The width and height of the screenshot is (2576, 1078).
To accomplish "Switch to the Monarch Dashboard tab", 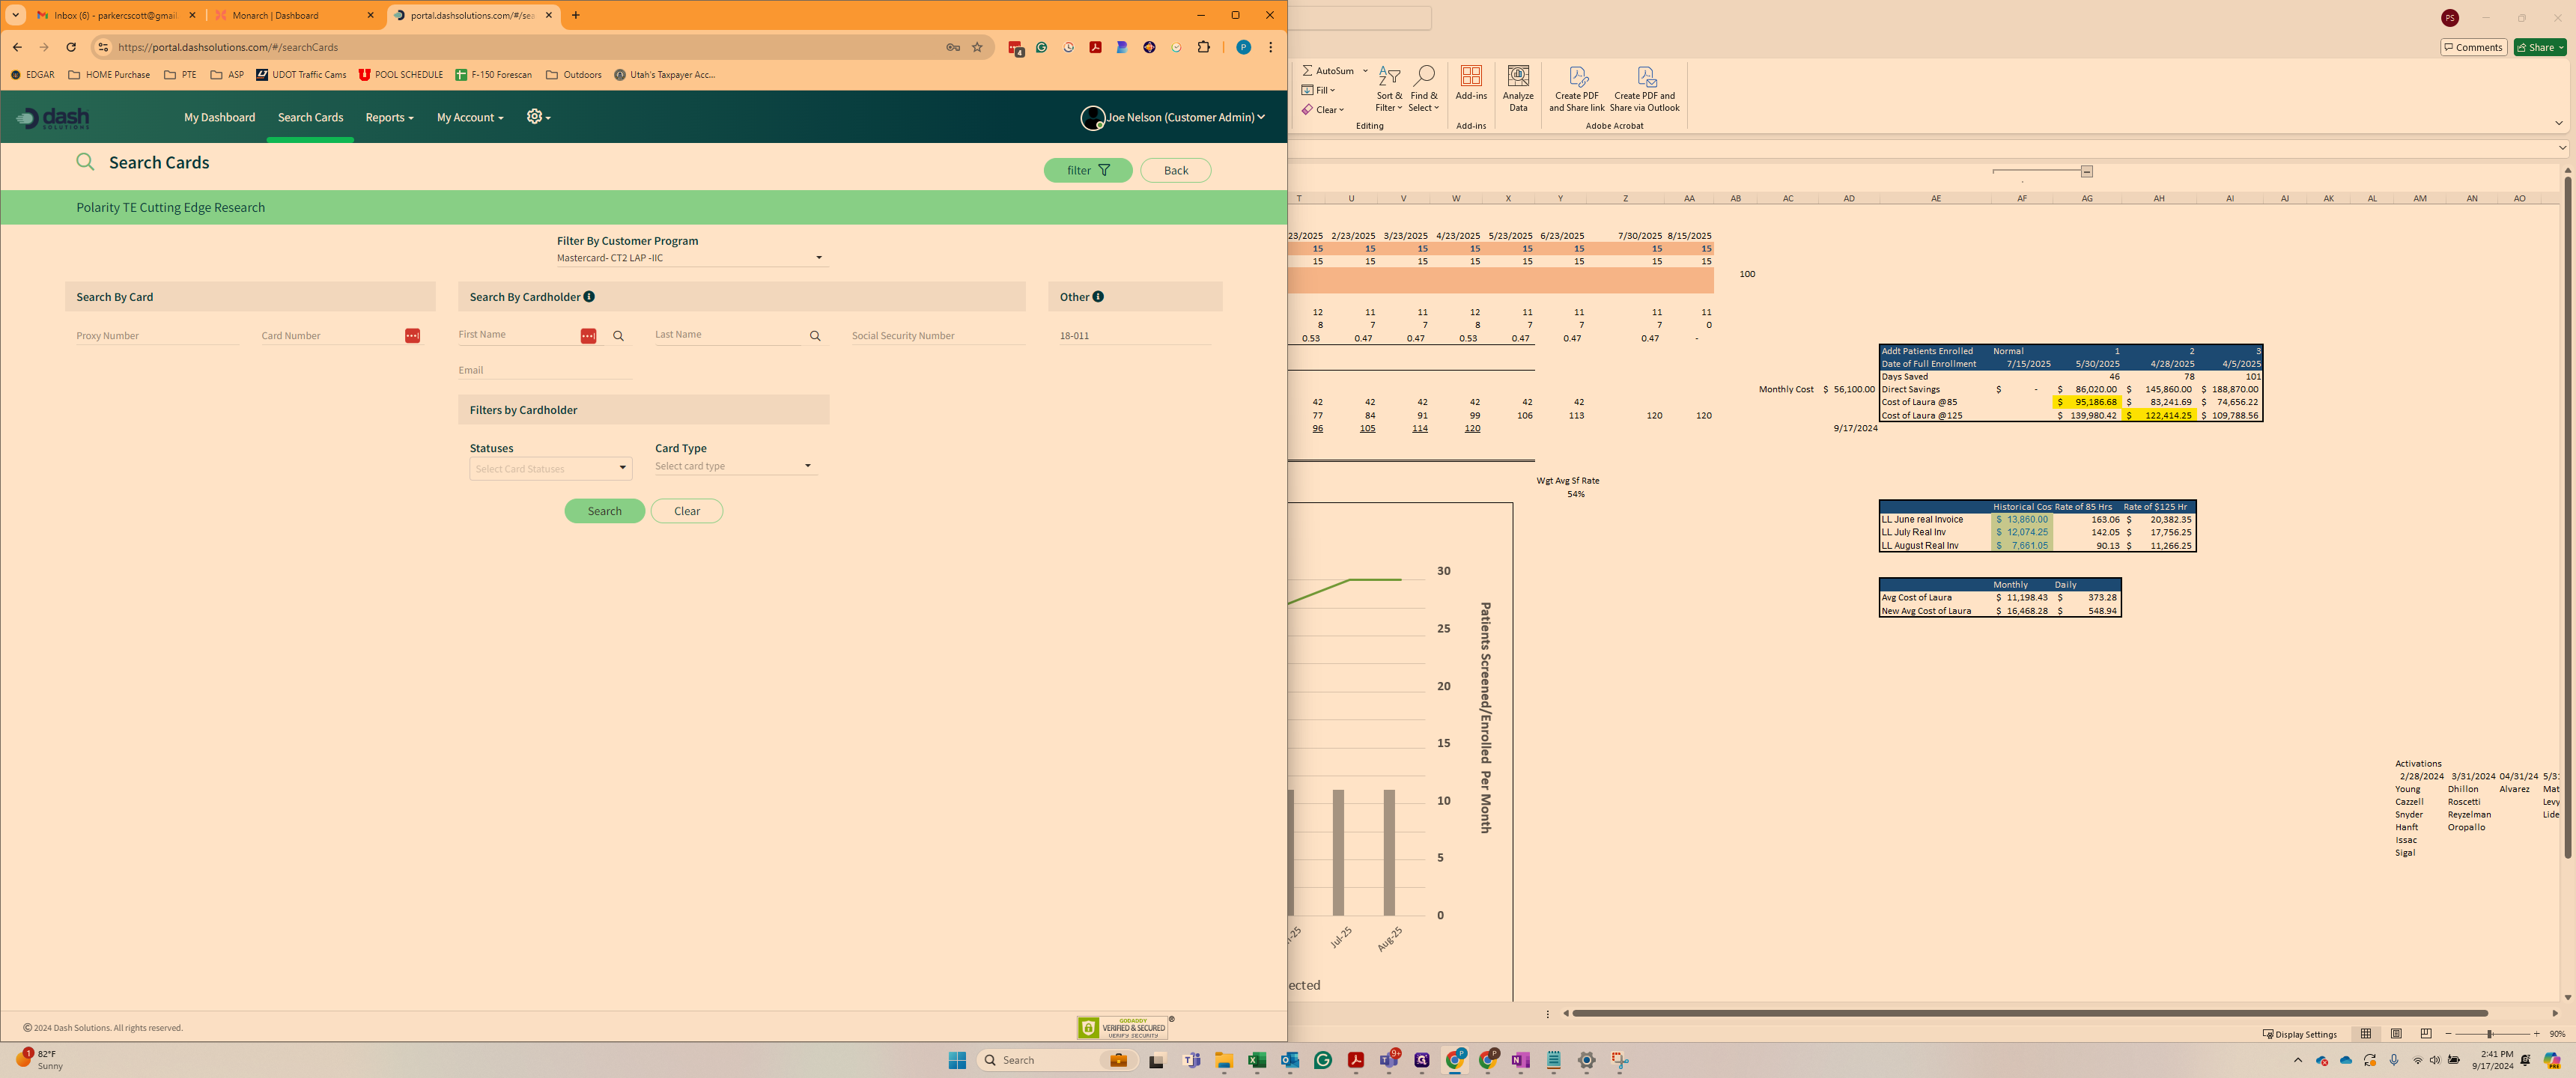I will click(x=294, y=15).
